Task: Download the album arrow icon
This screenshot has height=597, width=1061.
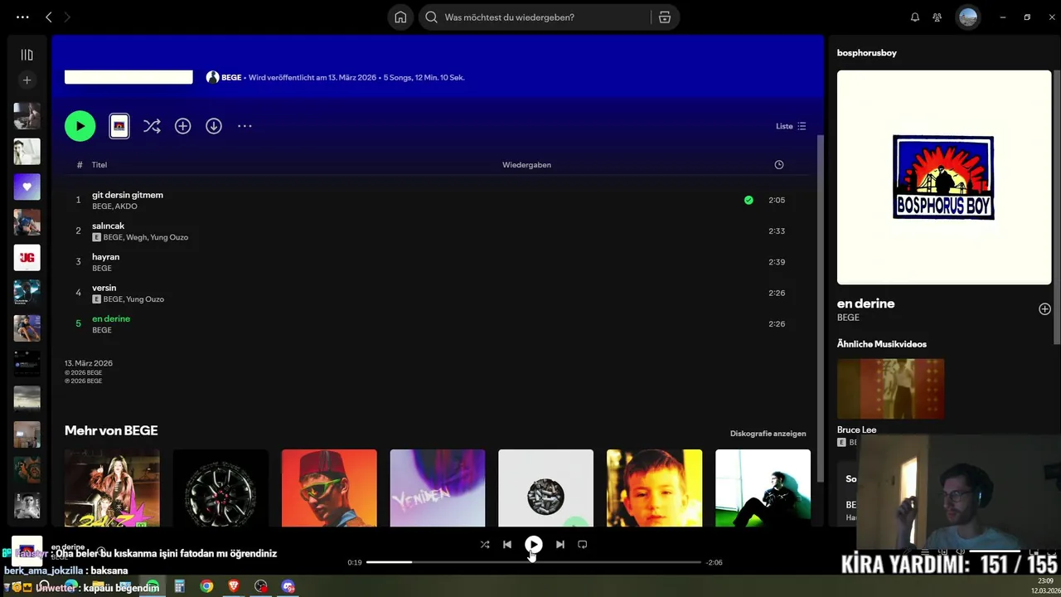Action: click(214, 126)
